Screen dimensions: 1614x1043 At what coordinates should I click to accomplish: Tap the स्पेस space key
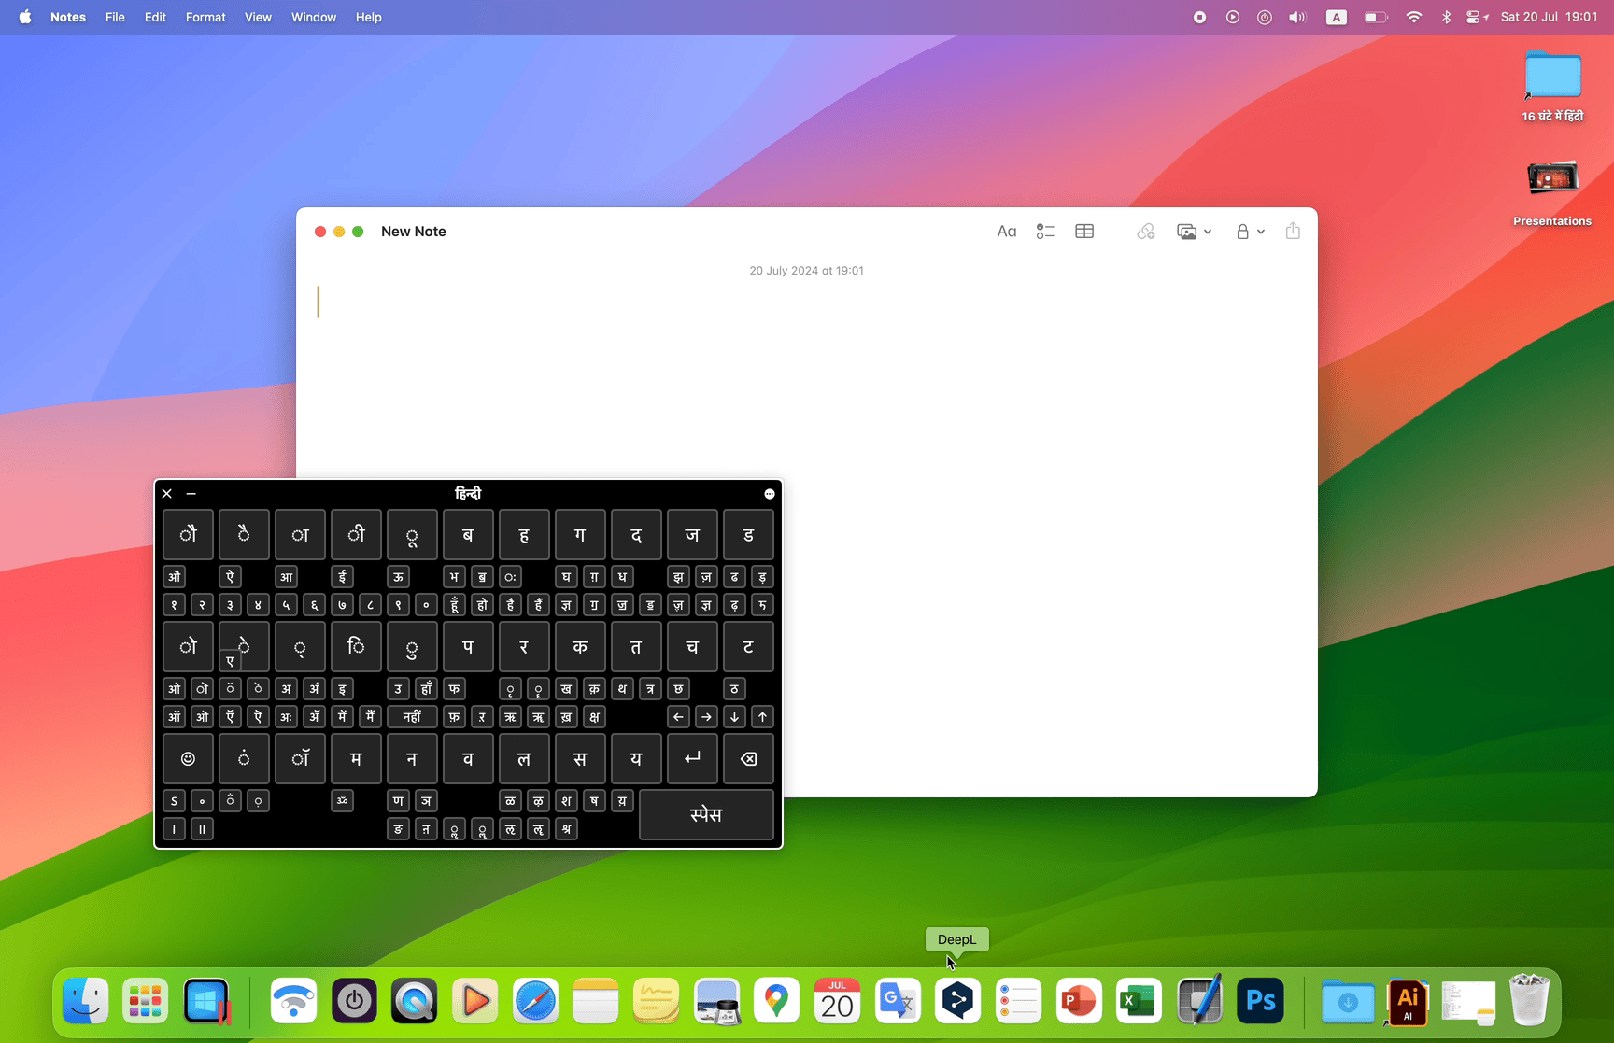pyautogui.click(x=706, y=815)
